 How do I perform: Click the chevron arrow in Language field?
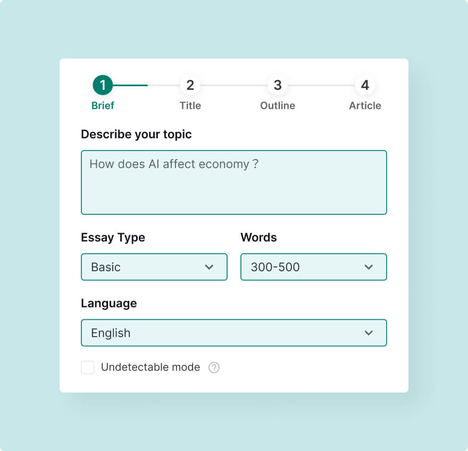pyautogui.click(x=369, y=333)
